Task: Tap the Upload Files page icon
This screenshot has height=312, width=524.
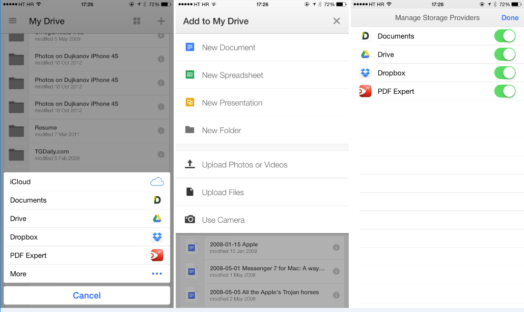Action: click(x=190, y=192)
